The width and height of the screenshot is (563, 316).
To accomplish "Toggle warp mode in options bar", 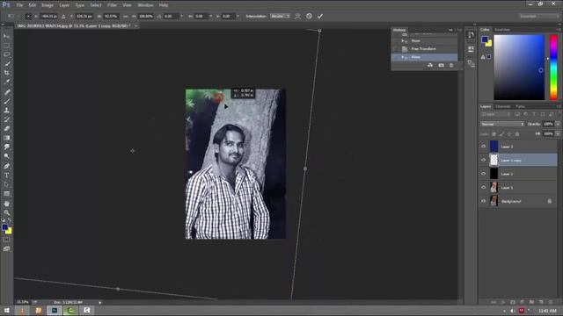I will [x=297, y=16].
